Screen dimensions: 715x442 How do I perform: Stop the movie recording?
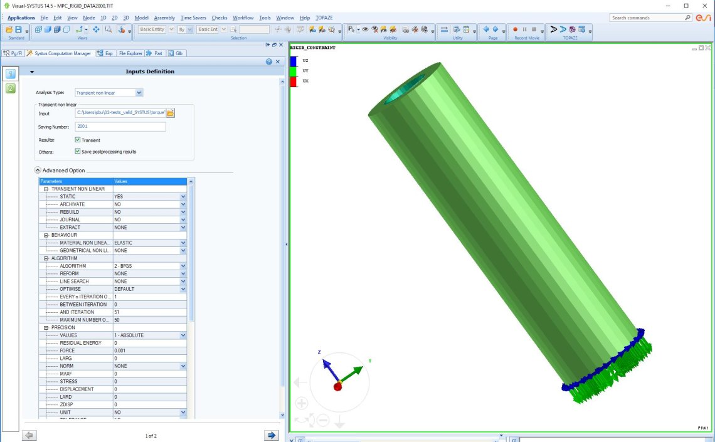pyautogui.click(x=534, y=29)
